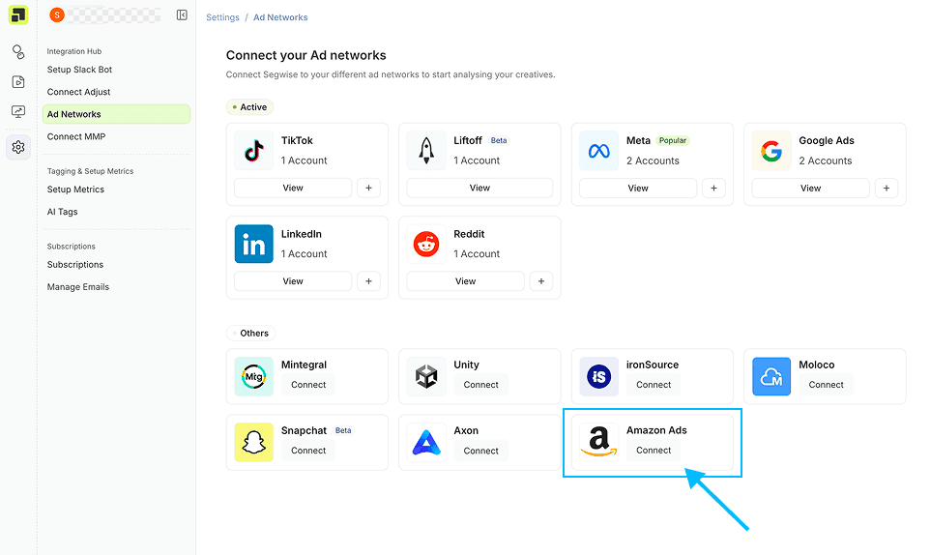Open Connect MMP in sidebar

tap(76, 136)
